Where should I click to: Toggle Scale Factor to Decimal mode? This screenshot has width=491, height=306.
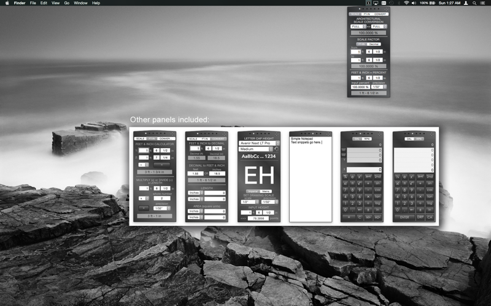click(374, 44)
